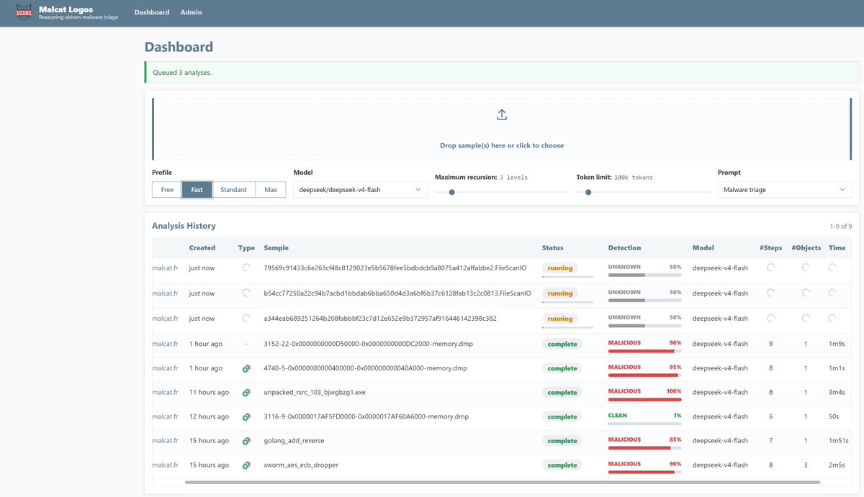Click gear type icon for unpacked_rsrc_103_bjwgbzg1.exe
The width and height of the screenshot is (864, 497).
coord(246,393)
